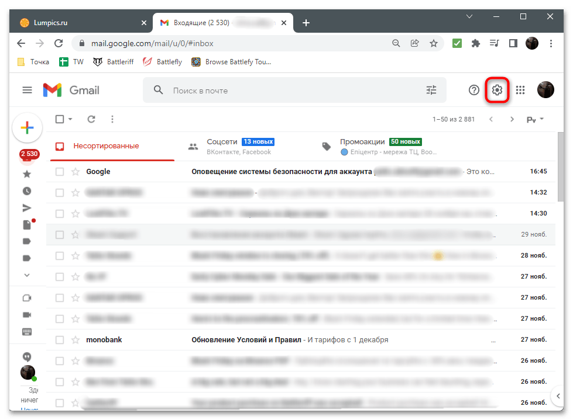Star the Google security alert email
The height and width of the screenshot is (420, 573).
pyautogui.click(x=75, y=172)
